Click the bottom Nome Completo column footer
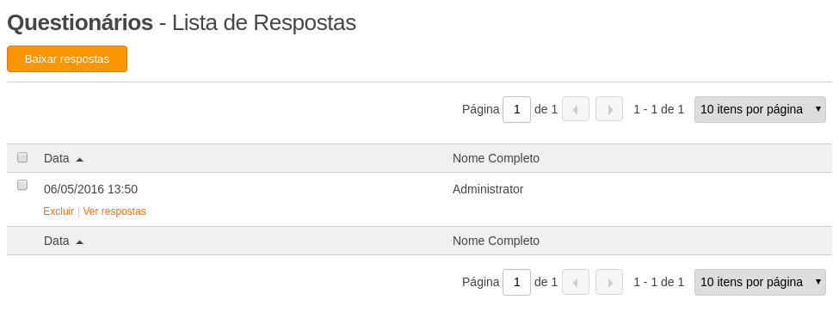 [496, 241]
